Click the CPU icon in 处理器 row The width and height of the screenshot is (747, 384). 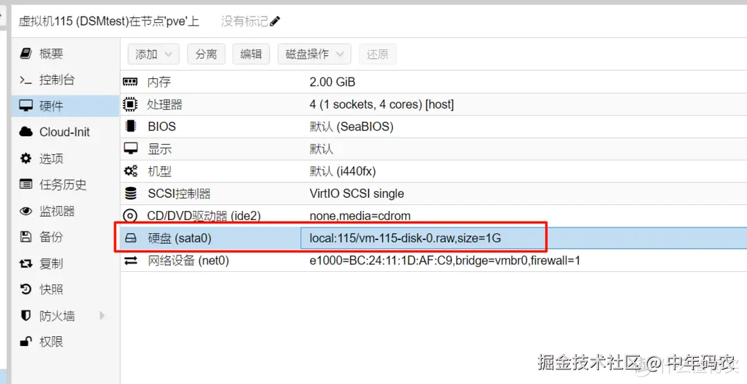[130, 104]
